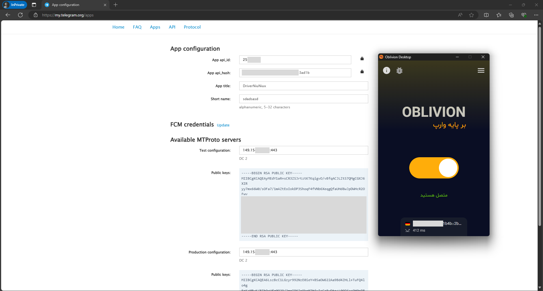
Task: Open the Apps nav link
Action: click(155, 27)
